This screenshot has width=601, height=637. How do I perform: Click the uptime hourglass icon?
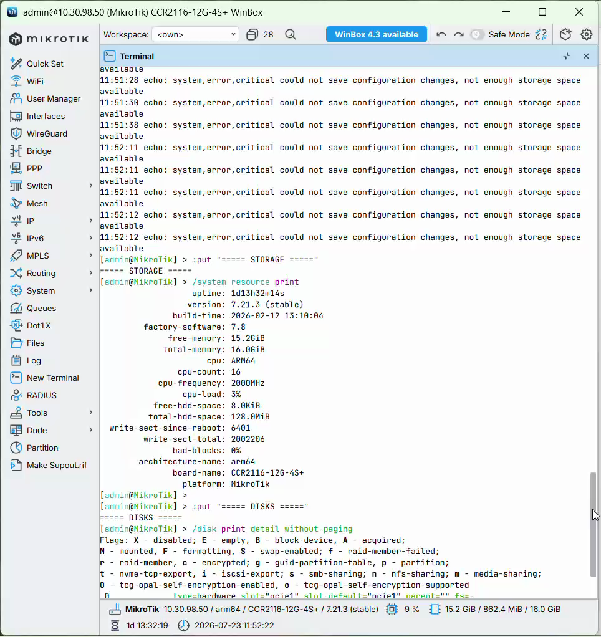point(115,625)
